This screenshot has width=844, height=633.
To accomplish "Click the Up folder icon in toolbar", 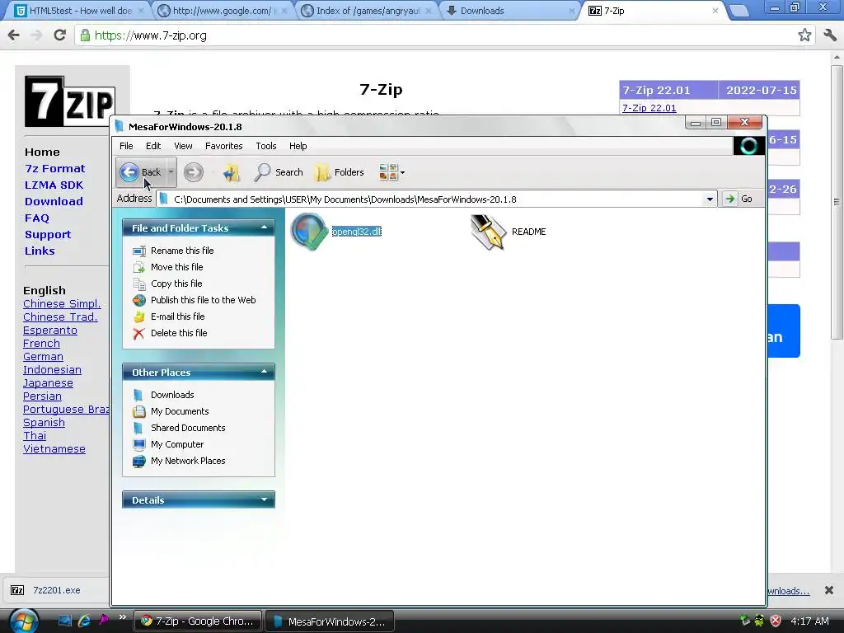I will tap(232, 172).
